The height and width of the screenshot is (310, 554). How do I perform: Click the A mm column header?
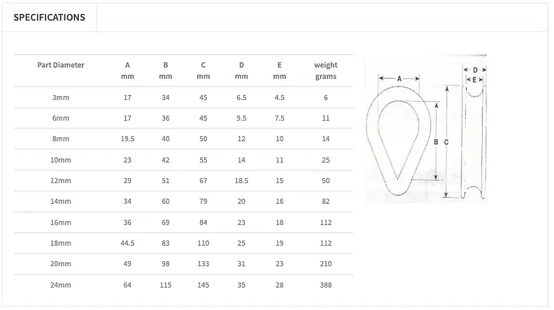[x=127, y=71]
